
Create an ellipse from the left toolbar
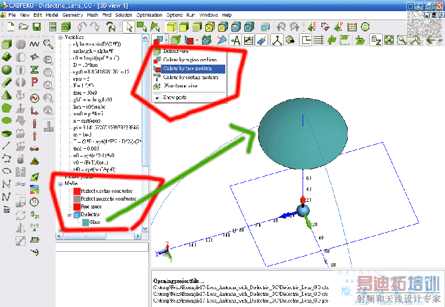click(x=7, y=120)
